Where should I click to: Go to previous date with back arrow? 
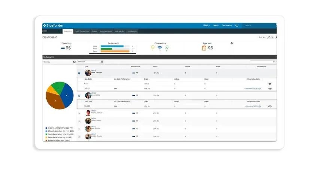tap(74, 62)
